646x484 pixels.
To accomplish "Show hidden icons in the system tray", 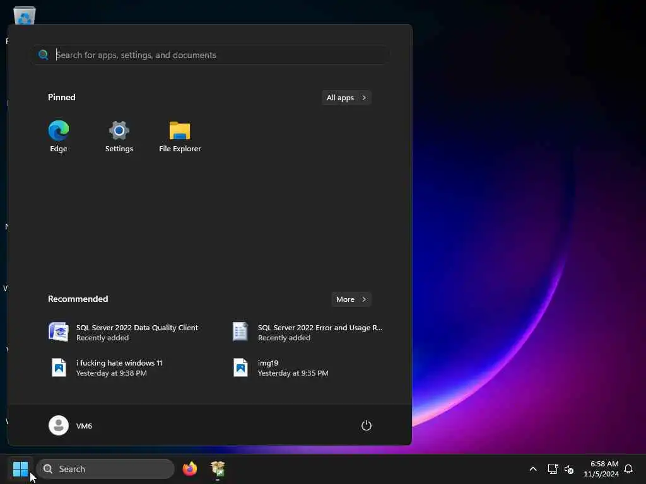I will point(532,469).
